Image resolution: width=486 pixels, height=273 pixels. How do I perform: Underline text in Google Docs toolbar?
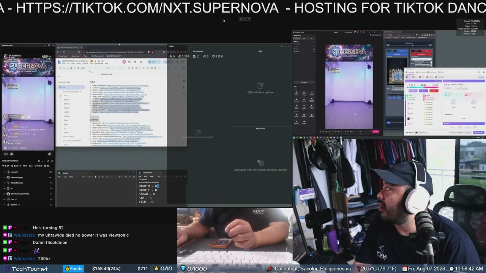click(136, 68)
